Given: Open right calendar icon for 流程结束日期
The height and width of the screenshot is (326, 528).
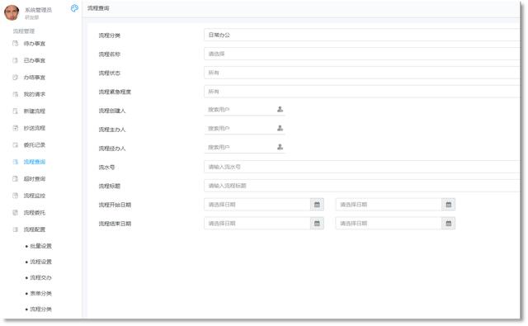Looking at the screenshot, I should tap(448, 224).
